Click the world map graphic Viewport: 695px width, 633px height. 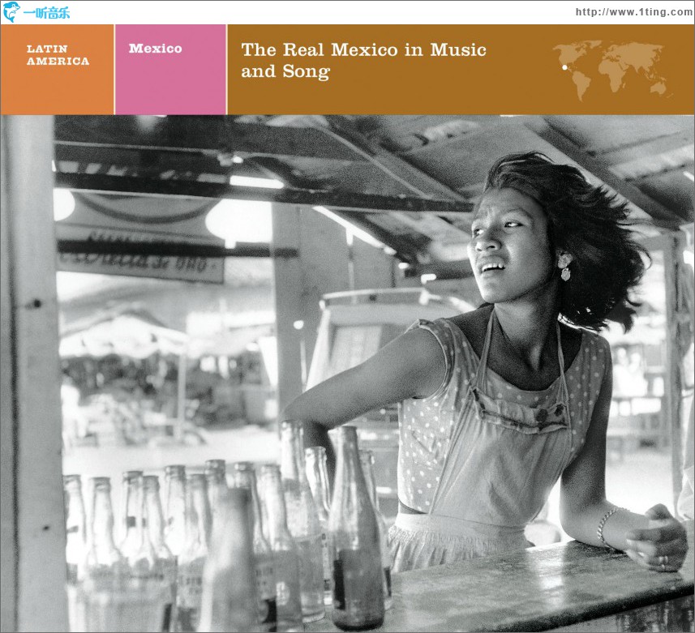612,70
